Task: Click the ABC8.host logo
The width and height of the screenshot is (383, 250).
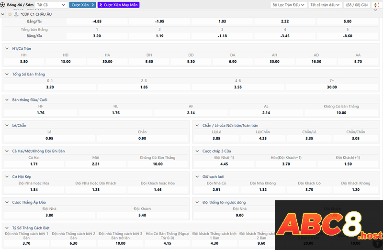Action: [x=328, y=225]
